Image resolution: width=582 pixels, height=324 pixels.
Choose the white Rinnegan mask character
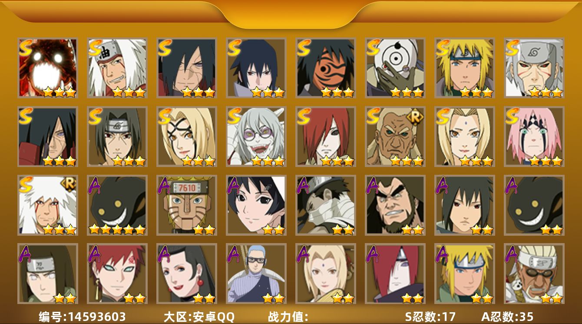click(395, 68)
